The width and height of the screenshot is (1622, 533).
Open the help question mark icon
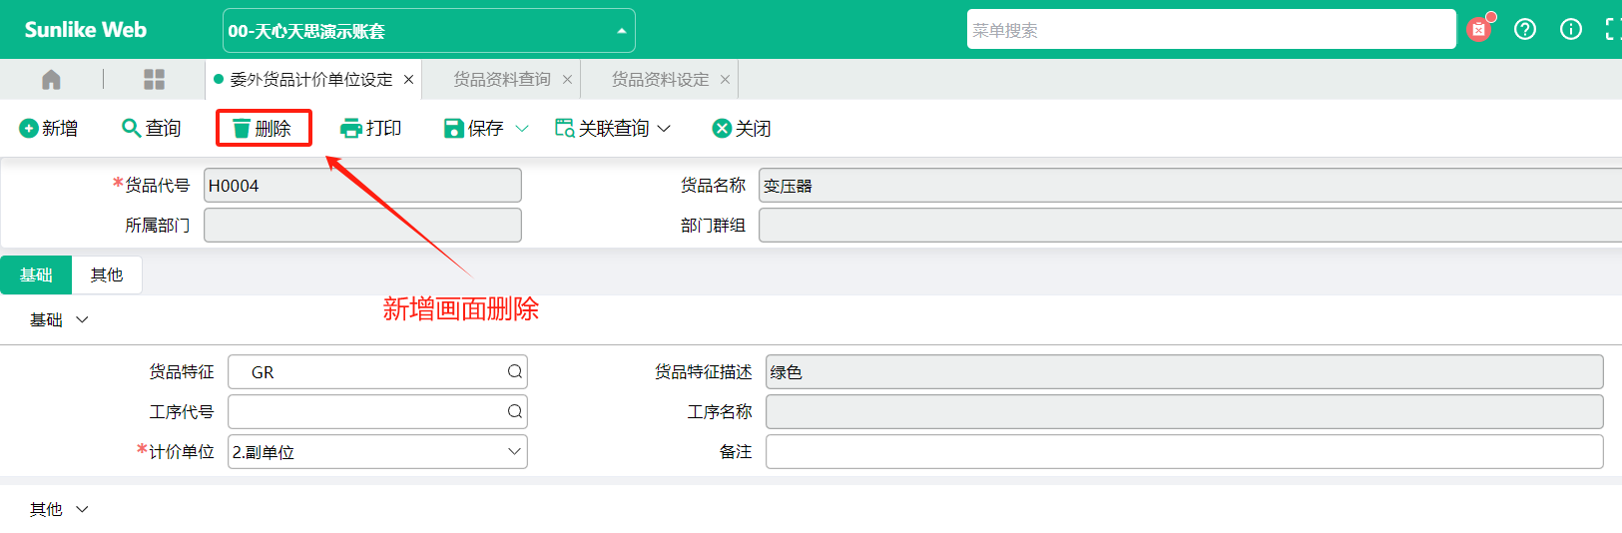pos(1525,29)
